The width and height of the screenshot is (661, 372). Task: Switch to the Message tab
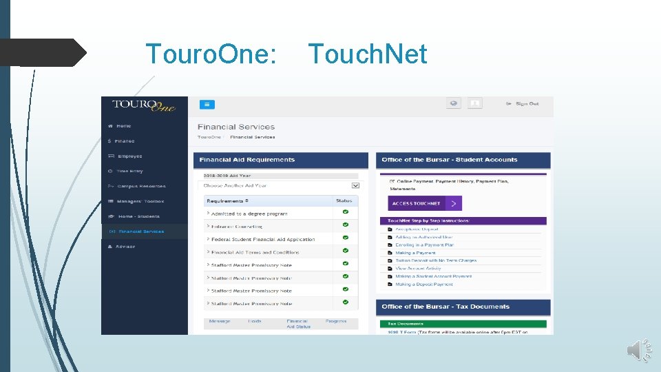(220, 322)
